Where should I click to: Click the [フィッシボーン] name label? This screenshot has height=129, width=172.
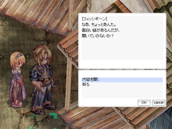[x=94, y=19]
